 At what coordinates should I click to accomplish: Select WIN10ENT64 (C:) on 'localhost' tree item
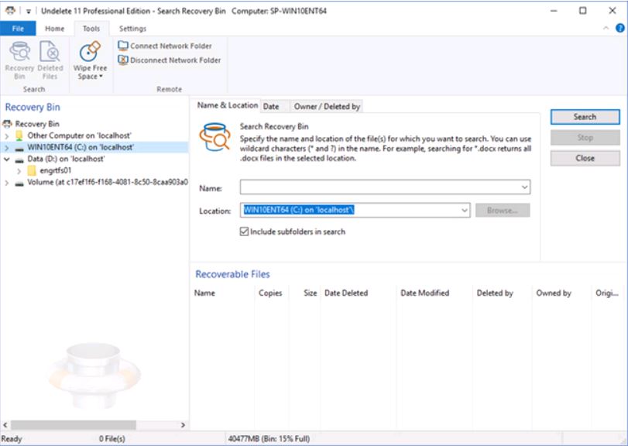point(81,147)
